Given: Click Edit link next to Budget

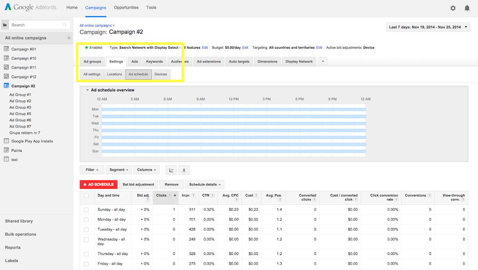Looking at the screenshot, I should (x=245, y=48).
